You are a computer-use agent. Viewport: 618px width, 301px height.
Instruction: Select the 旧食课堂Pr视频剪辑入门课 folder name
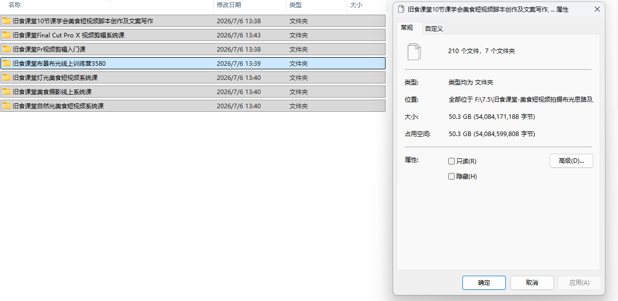49,50
